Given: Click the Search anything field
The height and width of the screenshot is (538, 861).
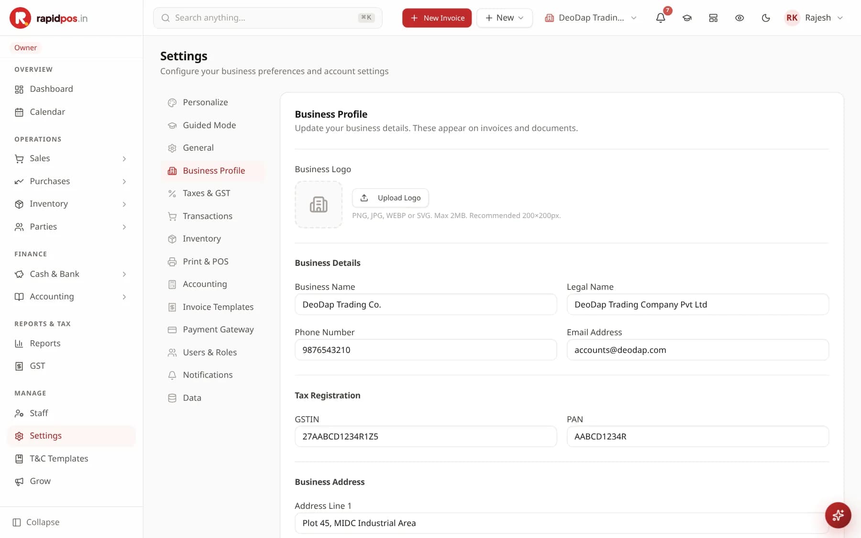Looking at the screenshot, I should click(x=268, y=18).
